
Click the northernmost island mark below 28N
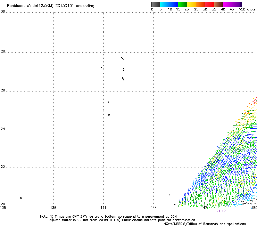pos(123,59)
